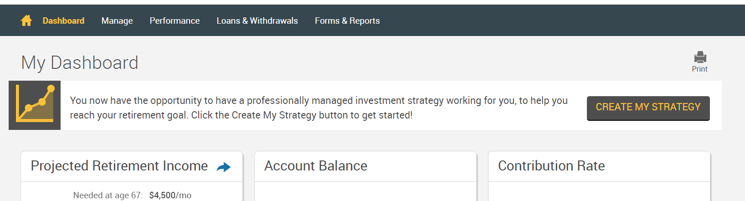Go to the Performance menu
This screenshot has width=745, height=201.
tap(175, 21)
